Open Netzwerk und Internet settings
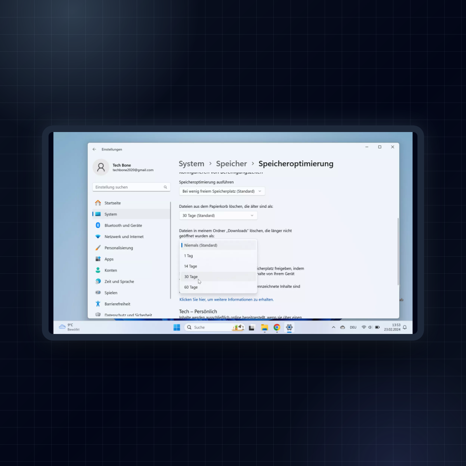This screenshot has width=466, height=466. coord(131,236)
